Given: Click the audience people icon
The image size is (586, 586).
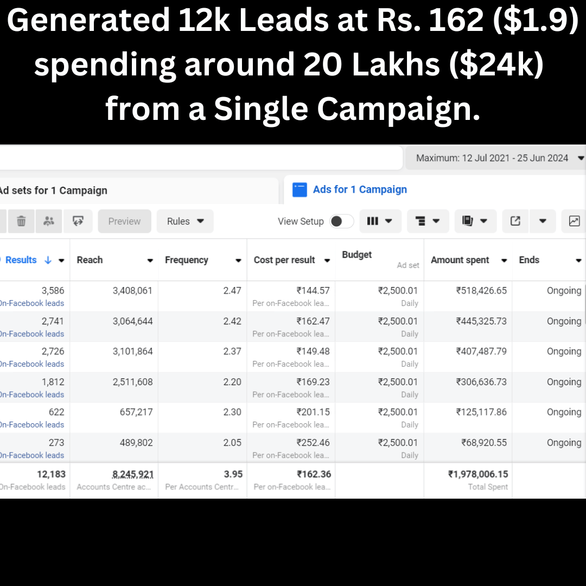Looking at the screenshot, I should pos(49,221).
